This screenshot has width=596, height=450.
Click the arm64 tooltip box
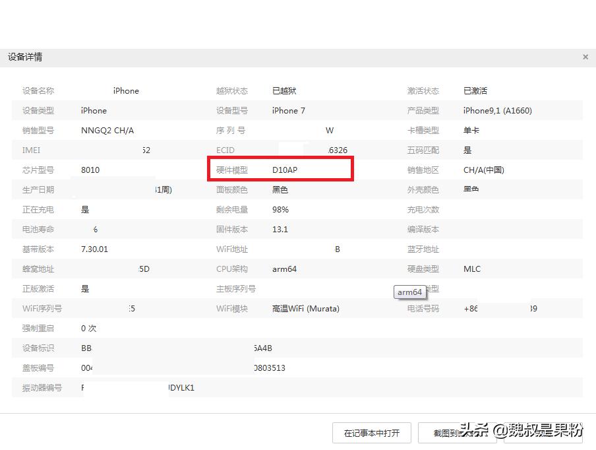(410, 292)
